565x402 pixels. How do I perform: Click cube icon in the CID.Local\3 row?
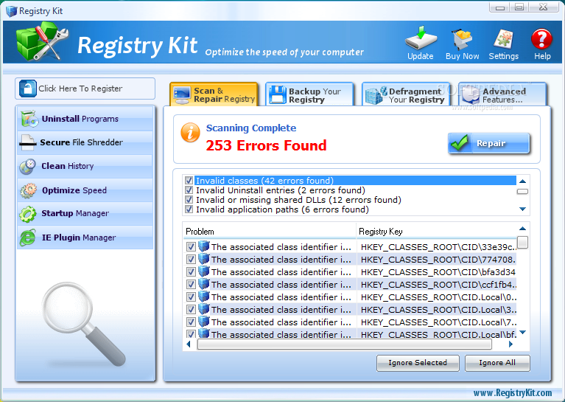tap(204, 309)
